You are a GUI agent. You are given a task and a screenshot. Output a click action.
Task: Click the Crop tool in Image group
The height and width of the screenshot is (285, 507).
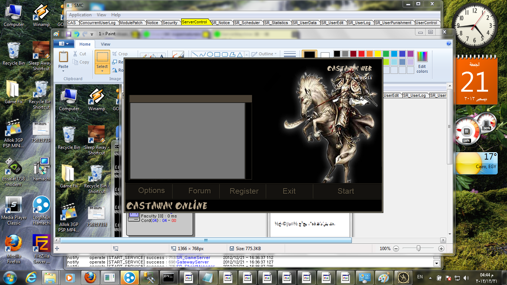[120, 54]
